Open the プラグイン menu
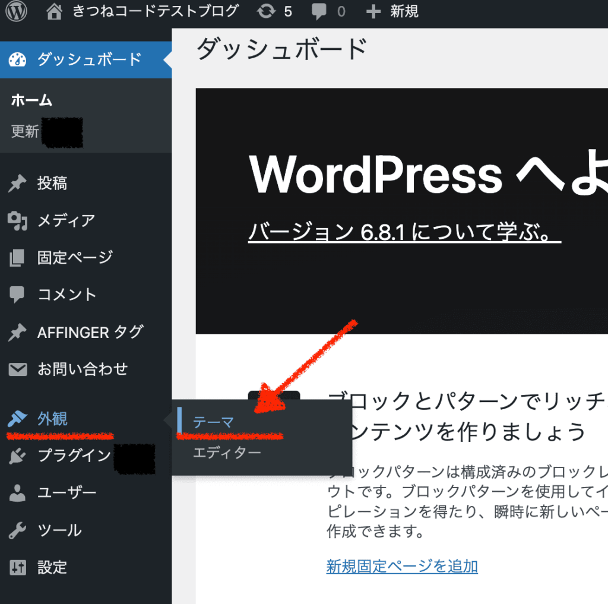The height and width of the screenshot is (604, 608). pos(74,456)
